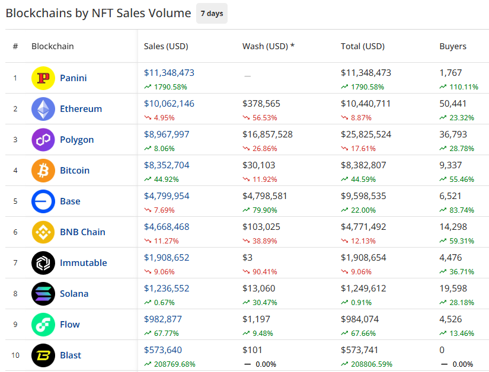
Task: Click Base wash change 79.90%
Action: (x=260, y=210)
